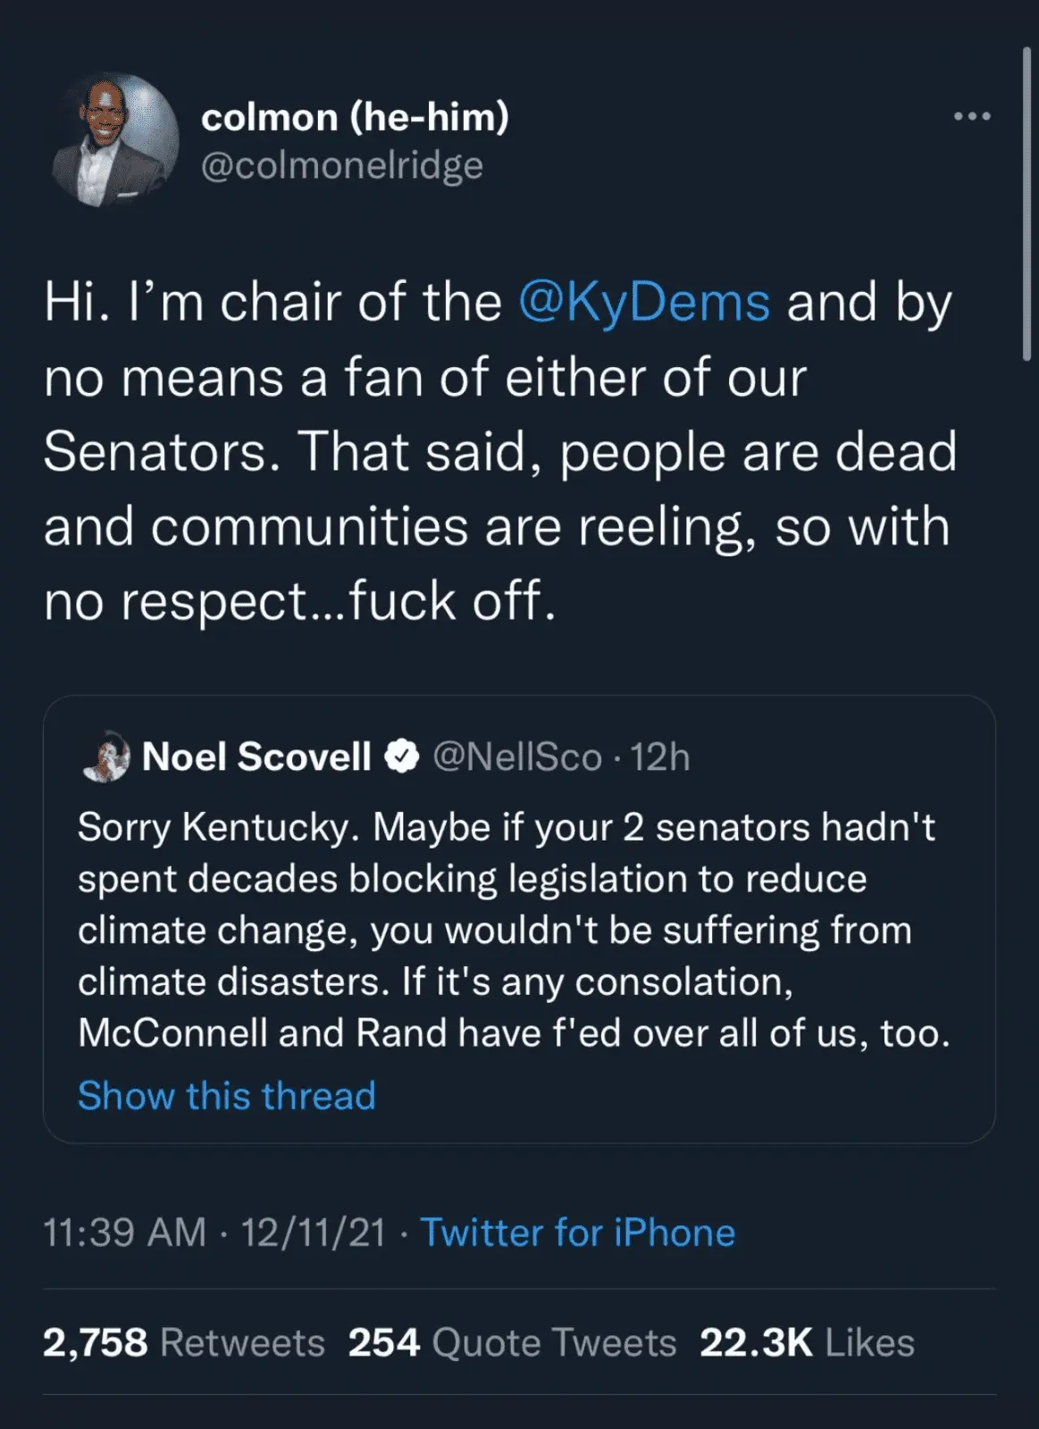Image resolution: width=1039 pixels, height=1429 pixels.
Task: Click the 'Show this thread' link
Action: click(x=227, y=1095)
